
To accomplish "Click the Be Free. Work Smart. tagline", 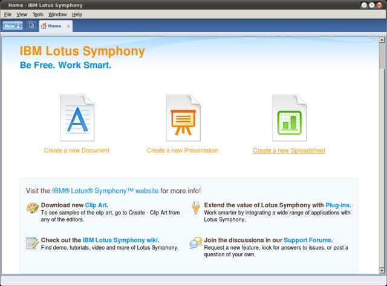I will coord(66,65).
